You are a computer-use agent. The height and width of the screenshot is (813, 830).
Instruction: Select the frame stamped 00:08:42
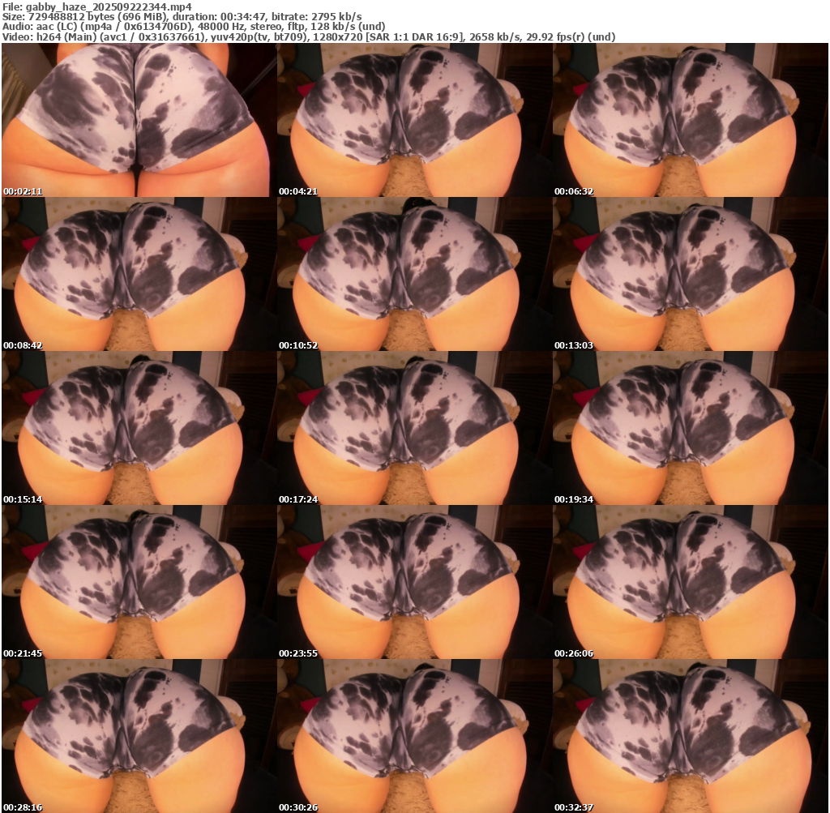pos(139,274)
